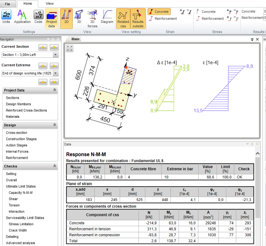Click the zoom-to-fit icon in the Main view
The width and height of the screenshot is (266, 246).
(70, 48)
